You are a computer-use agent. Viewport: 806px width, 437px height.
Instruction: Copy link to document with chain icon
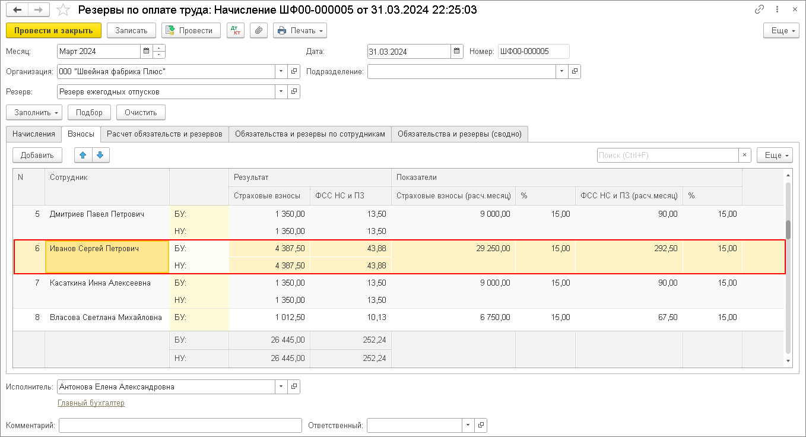pyautogui.click(x=759, y=9)
